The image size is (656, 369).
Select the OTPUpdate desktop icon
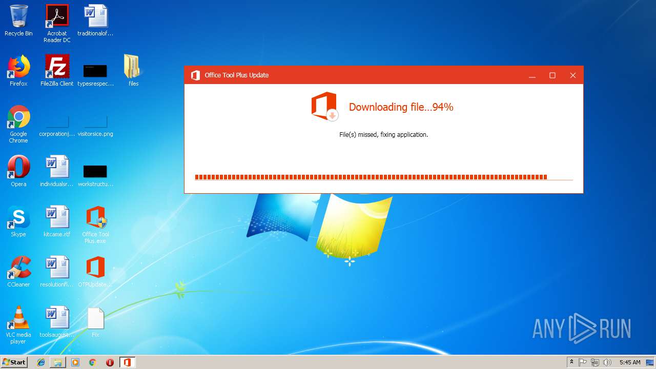pyautogui.click(x=95, y=272)
